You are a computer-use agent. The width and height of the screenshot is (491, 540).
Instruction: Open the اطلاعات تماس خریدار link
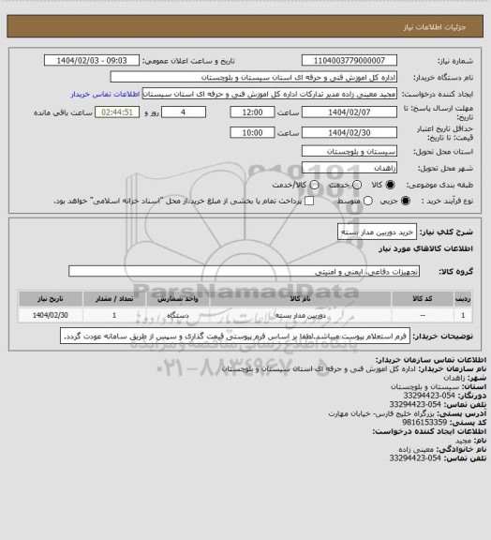105,94
